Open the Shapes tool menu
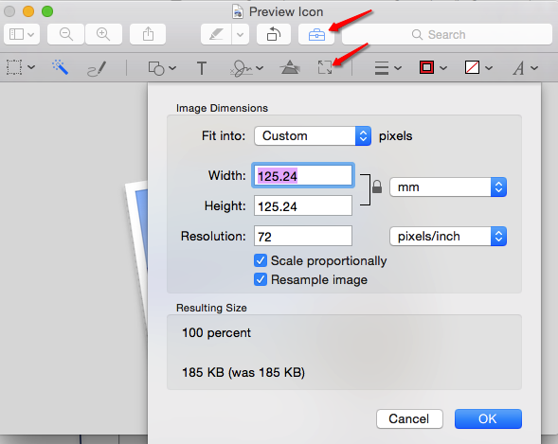Viewport: 558px width, 444px height. tap(162, 68)
